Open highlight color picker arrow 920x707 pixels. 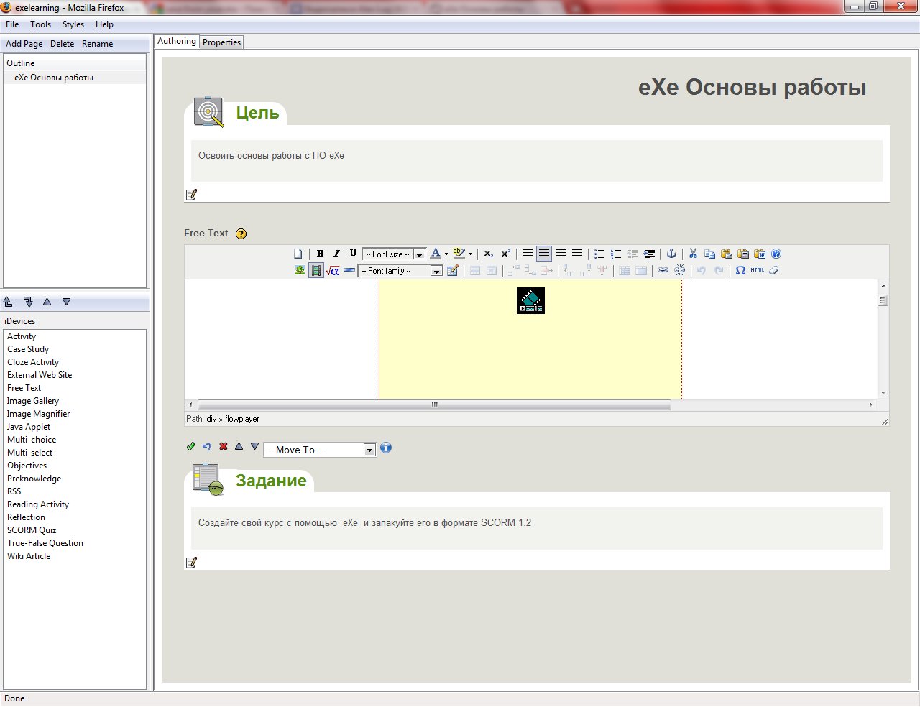(471, 254)
